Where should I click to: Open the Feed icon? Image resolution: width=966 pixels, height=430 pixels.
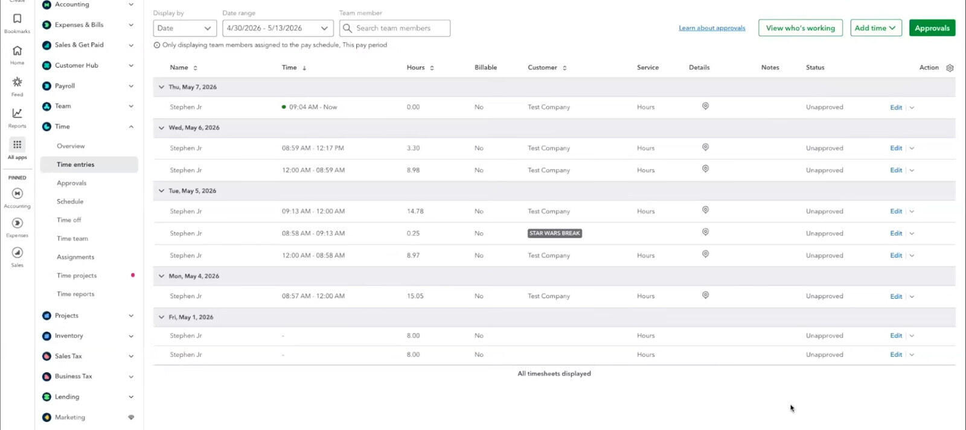[x=17, y=82]
